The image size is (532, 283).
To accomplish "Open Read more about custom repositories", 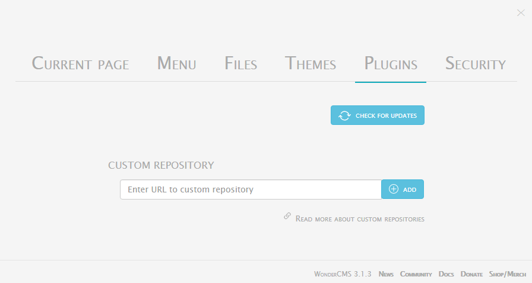I will (360, 219).
